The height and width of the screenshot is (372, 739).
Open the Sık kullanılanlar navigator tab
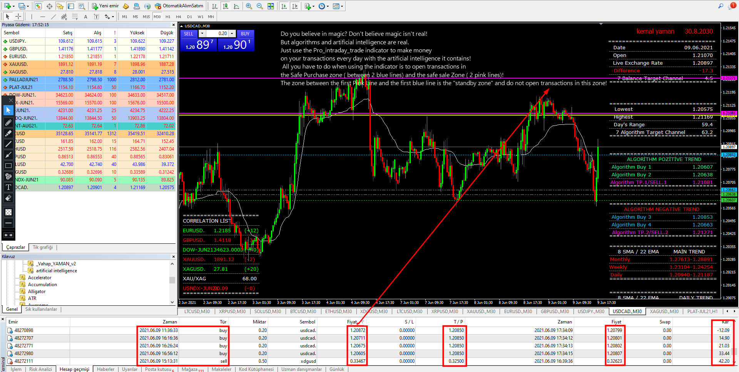click(41, 309)
